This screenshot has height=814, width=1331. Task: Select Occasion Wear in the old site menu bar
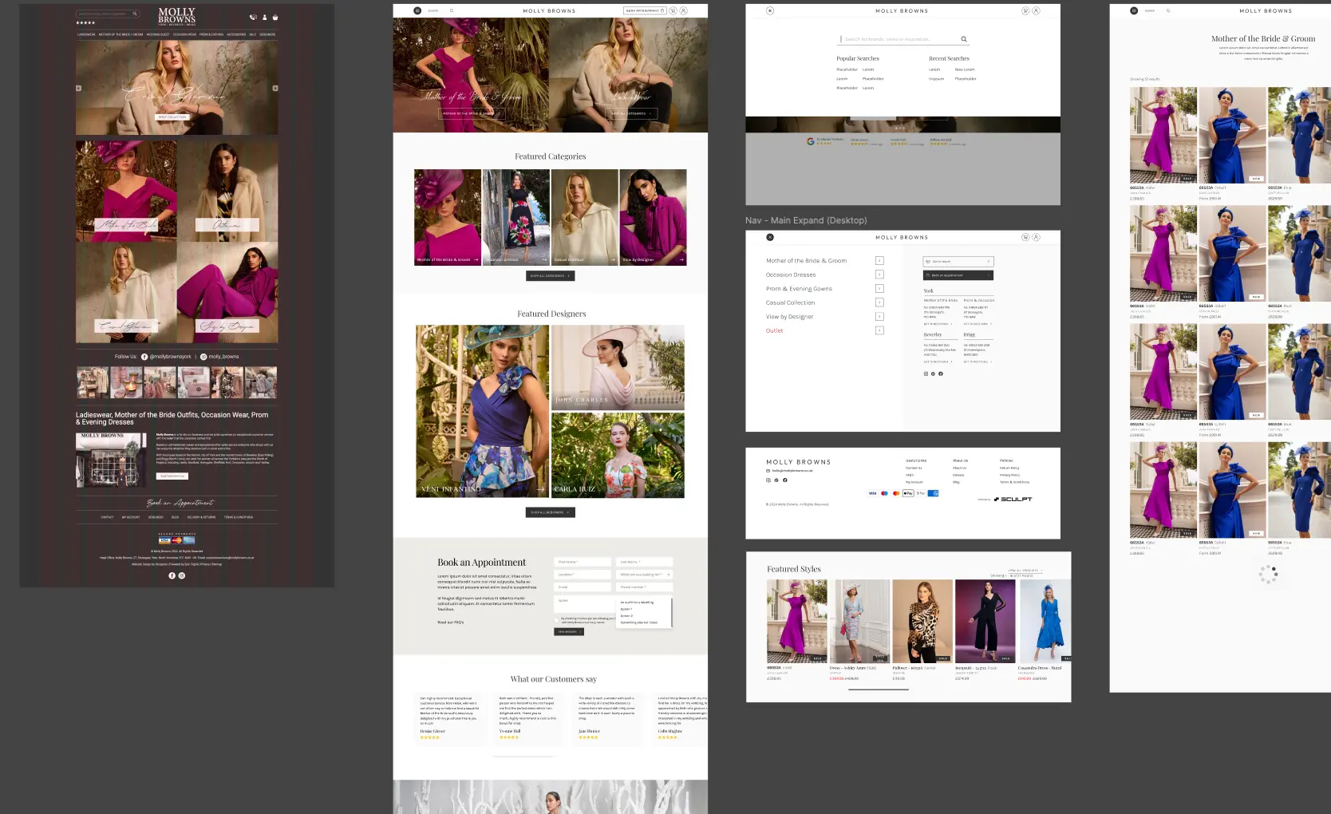coord(184,34)
